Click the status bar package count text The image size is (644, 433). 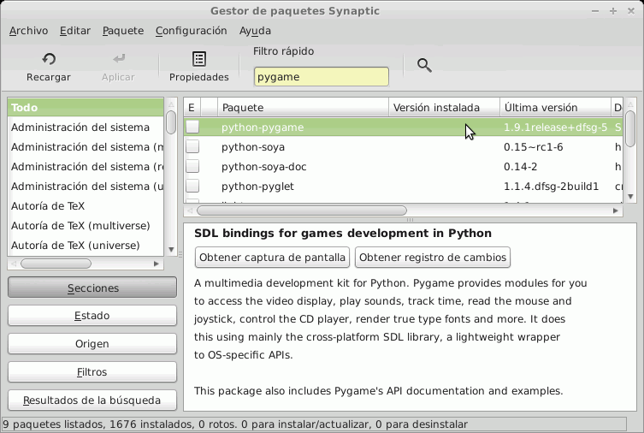pyautogui.click(x=235, y=424)
